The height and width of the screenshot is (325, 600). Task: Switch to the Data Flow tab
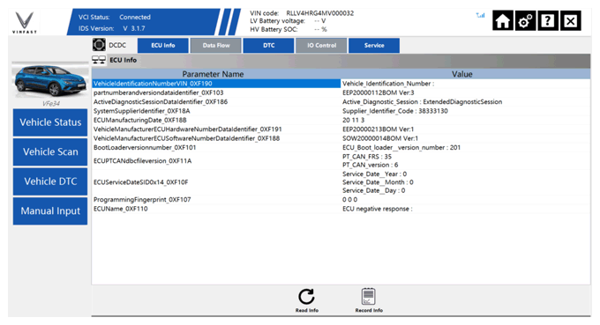pos(216,46)
